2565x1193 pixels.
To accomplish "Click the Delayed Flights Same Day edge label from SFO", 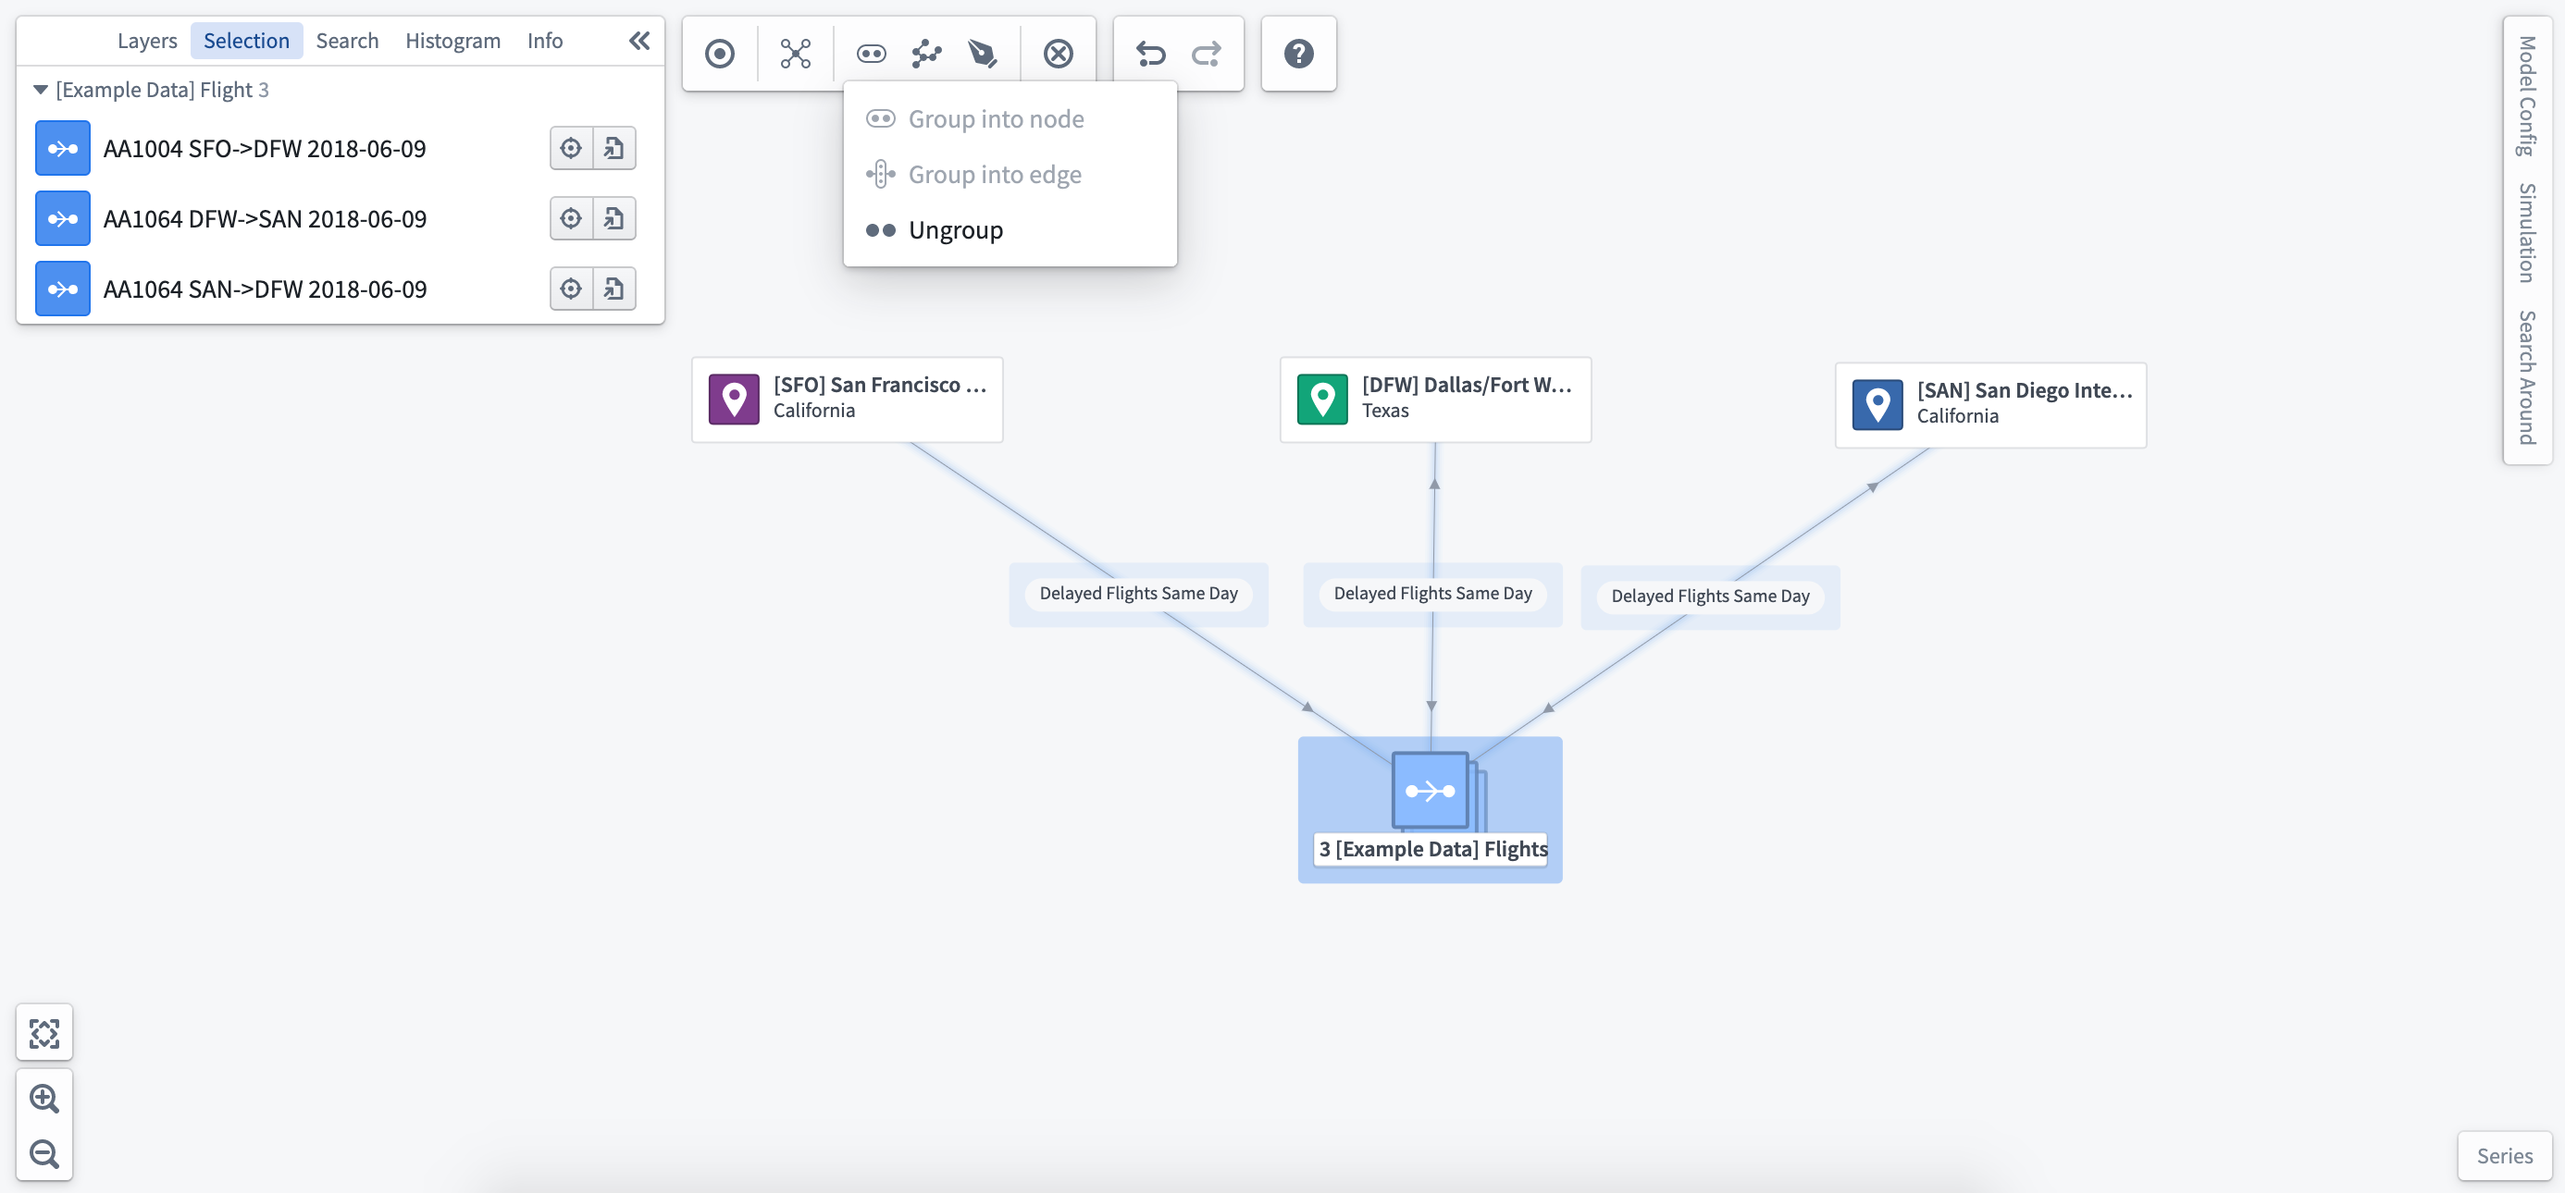I will 1138,594.
